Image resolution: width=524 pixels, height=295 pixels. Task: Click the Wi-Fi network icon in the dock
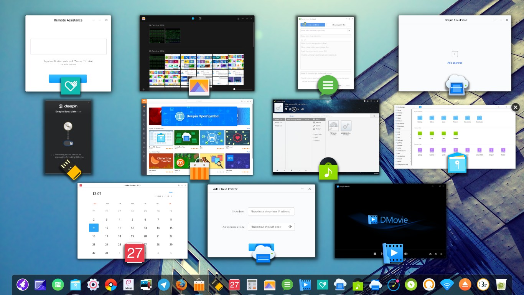447,285
